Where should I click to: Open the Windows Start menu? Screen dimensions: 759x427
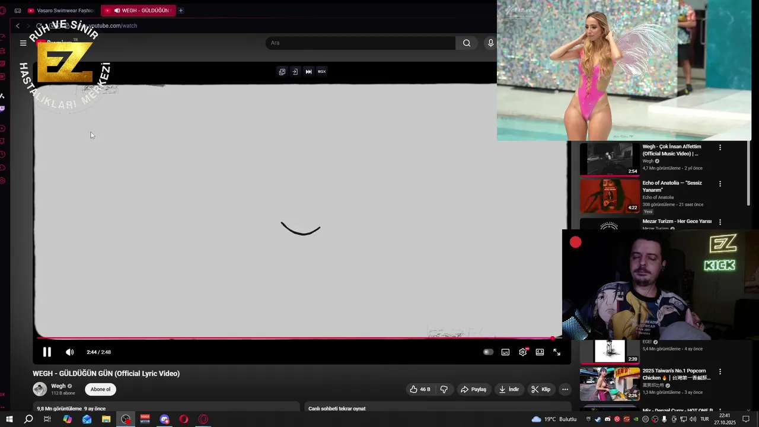click(x=9, y=419)
